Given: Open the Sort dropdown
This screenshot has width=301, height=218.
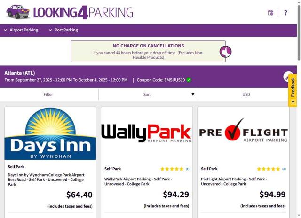Looking at the screenshot, I should pos(148,94).
